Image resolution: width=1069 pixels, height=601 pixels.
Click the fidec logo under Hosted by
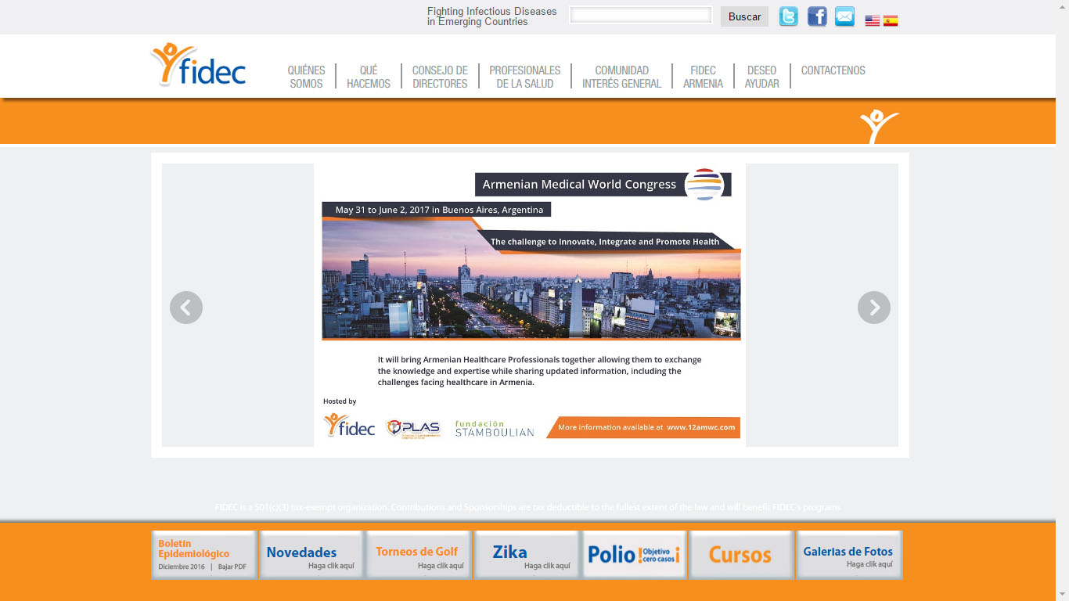pyautogui.click(x=349, y=426)
